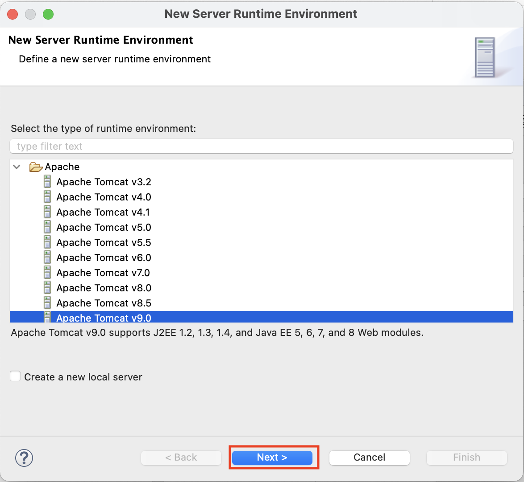
Task: Click the server icon beside Tomcat v6.0
Action: pos(47,257)
